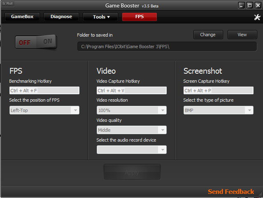The height and width of the screenshot is (198, 263).
Task: Click the 'Video quality' label
Action: click(109, 120)
